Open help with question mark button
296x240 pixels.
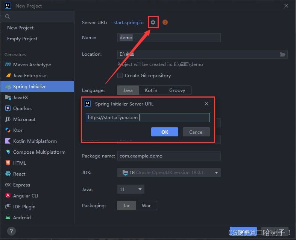pyautogui.click(x=11, y=231)
